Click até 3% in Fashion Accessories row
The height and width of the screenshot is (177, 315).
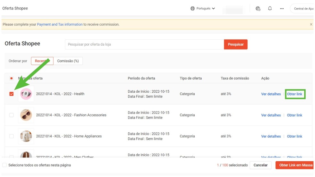(226, 115)
